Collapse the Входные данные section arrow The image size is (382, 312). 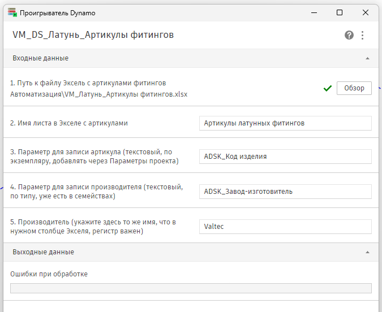(x=367, y=58)
